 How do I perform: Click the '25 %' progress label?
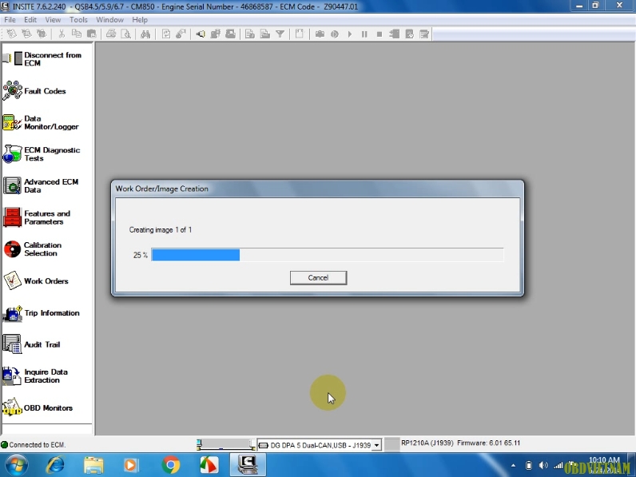click(x=141, y=255)
